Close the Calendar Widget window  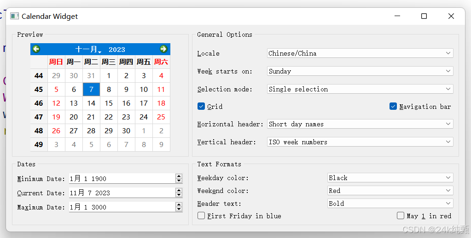(451, 16)
